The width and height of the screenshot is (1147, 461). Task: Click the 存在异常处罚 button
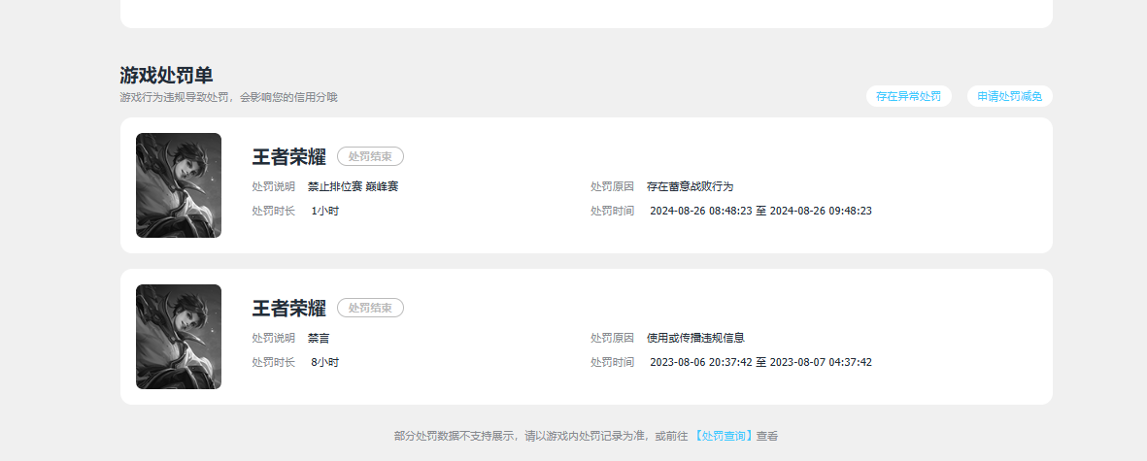[x=908, y=96]
